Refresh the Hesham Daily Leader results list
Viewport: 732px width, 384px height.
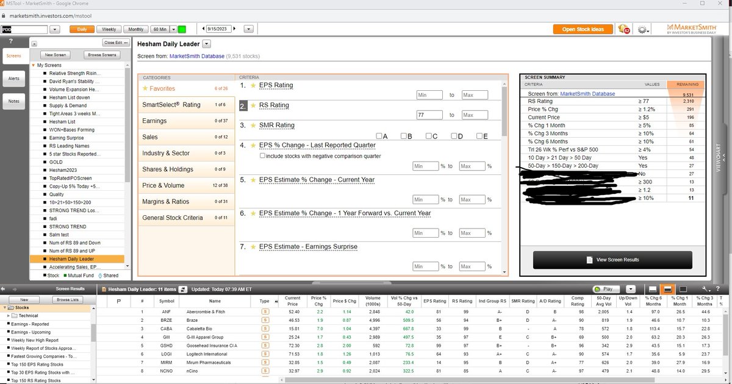[183, 289]
